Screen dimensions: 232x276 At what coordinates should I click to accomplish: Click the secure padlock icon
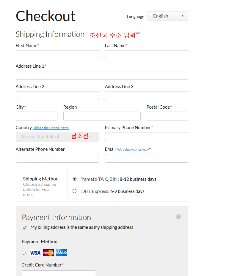178,216
